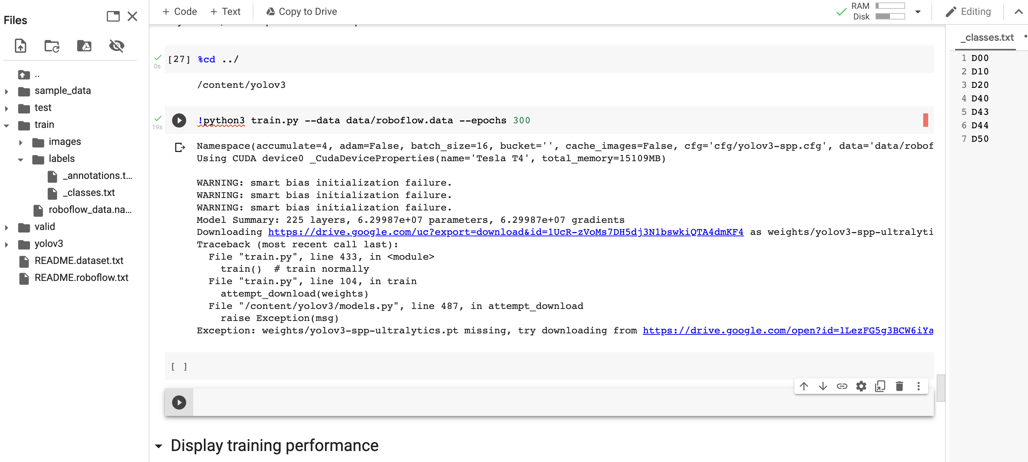
Task: Mount Google Drive from the Files panel
Action: pos(84,46)
